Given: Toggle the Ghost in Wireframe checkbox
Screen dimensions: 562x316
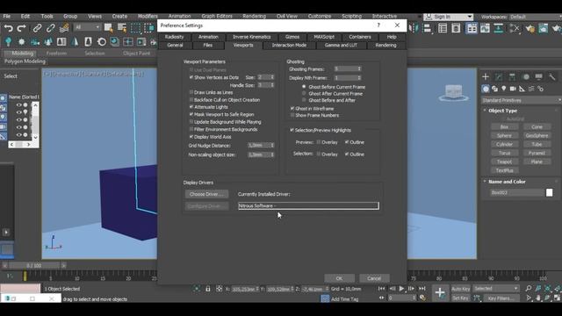Looking at the screenshot, I should click(292, 109).
